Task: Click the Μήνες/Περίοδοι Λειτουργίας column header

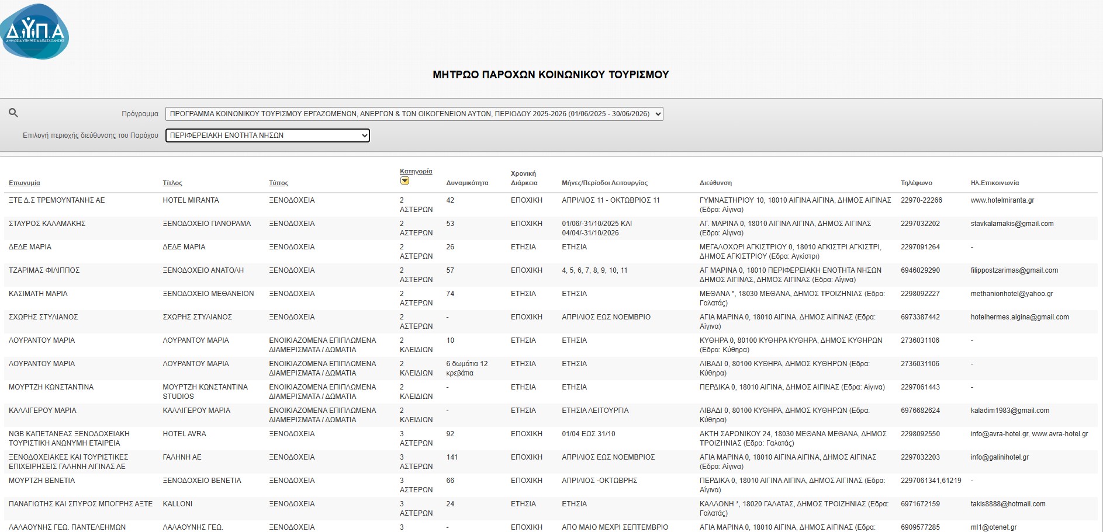Action: 604,183
